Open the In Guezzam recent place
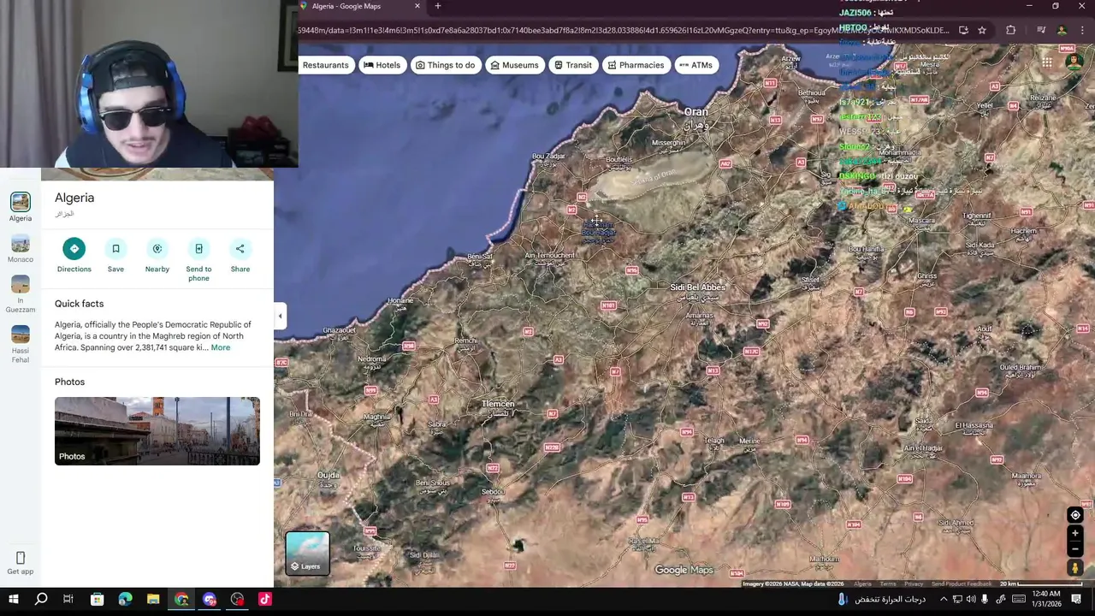The height and width of the screenshot is (616, 1095). [x=21, y=294]
